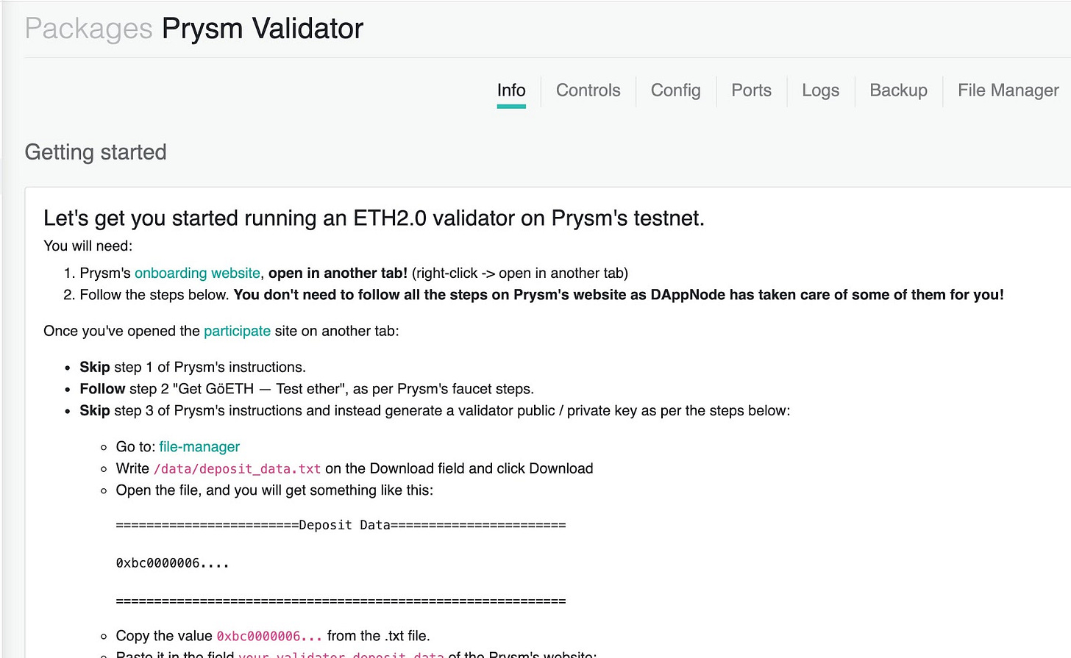The height and width of the screenshot is (658, 1071).
Task: Open the Backup tab
Action: (x=898, y=90)
